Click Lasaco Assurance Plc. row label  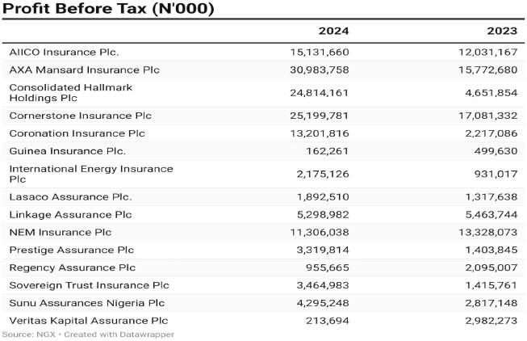[70, 197]
